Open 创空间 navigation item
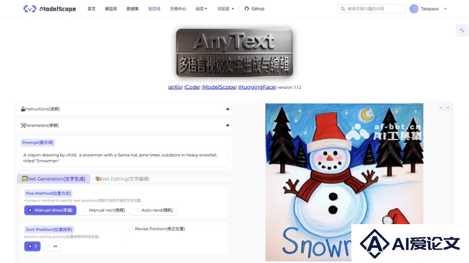469x263 pixels. coord(154,9)
